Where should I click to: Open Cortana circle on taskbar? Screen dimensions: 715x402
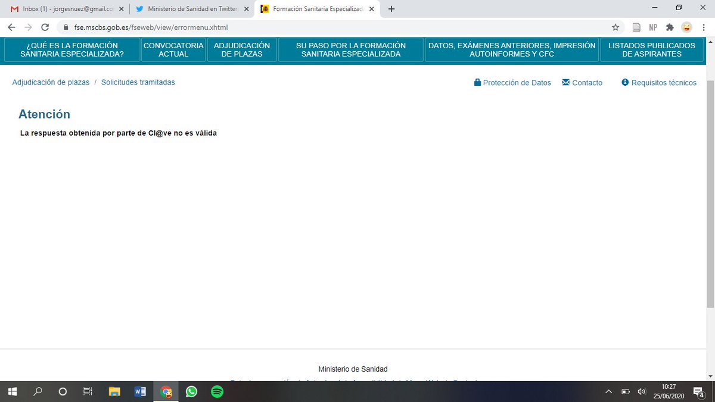[x=63, y=392]
